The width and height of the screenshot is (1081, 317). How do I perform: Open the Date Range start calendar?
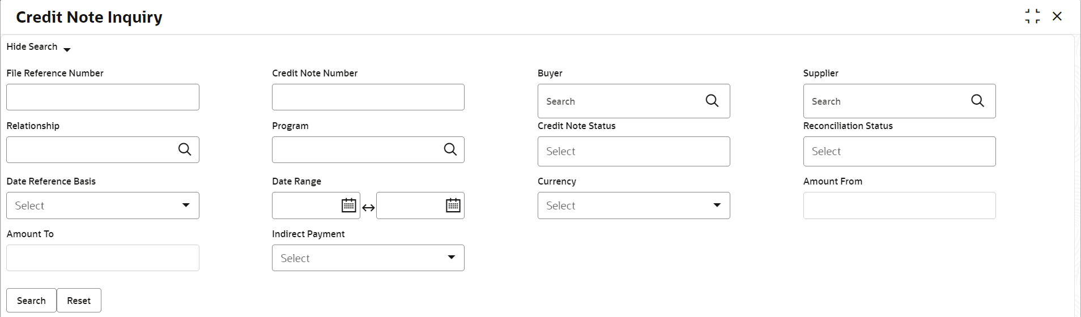(349, 205)
